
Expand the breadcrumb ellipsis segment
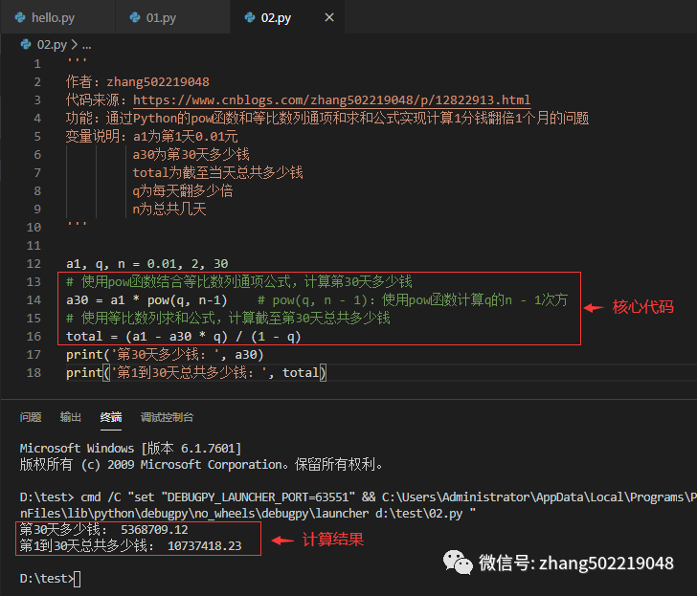pyautogui.click(x=87, y=45)
